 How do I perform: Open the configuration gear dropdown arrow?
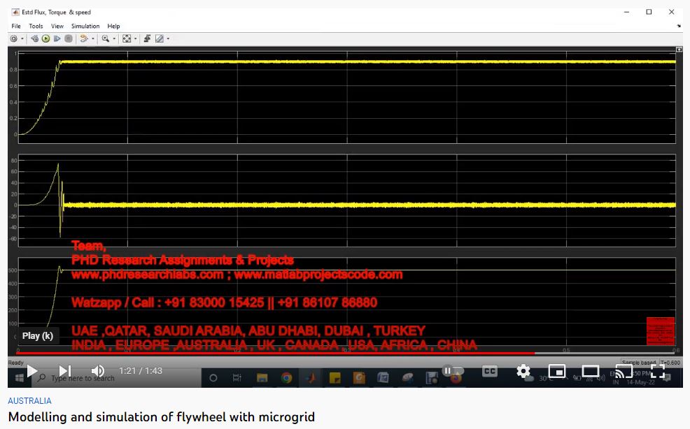pos(22,38)
